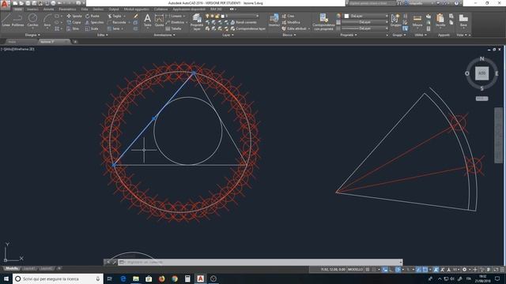Click the Ruota rotate tool
Image resolution: width=506 pixels, height=284 pixels.
tap(93, 16)
